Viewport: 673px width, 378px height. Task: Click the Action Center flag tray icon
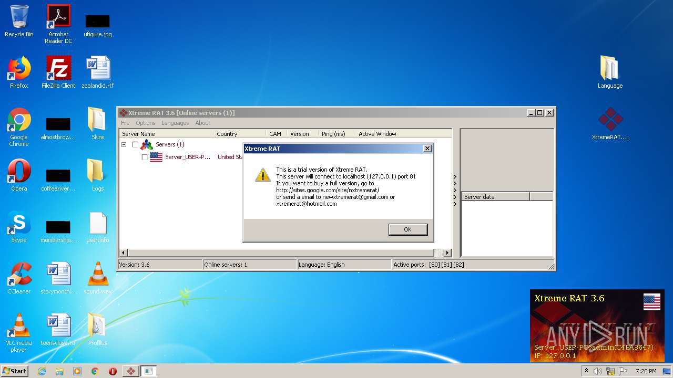[623, 371]
